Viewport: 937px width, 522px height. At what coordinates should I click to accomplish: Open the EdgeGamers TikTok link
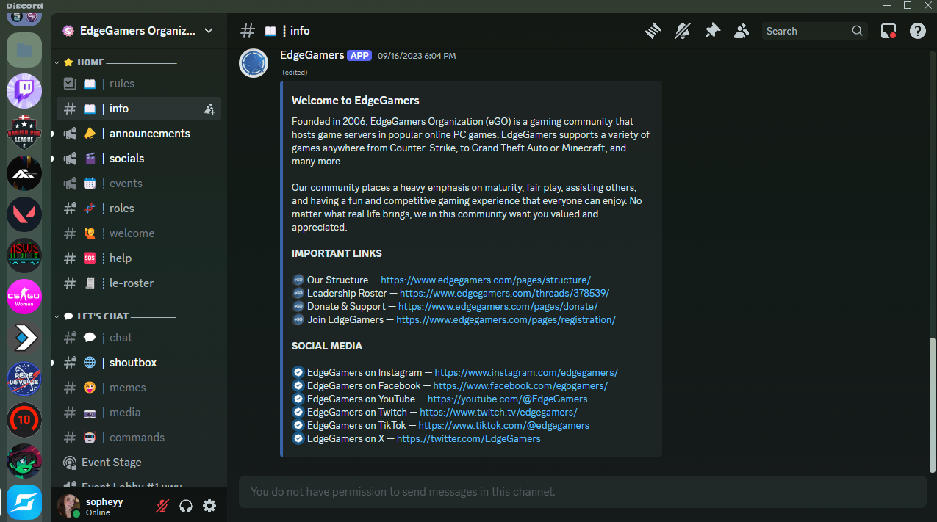504,426
